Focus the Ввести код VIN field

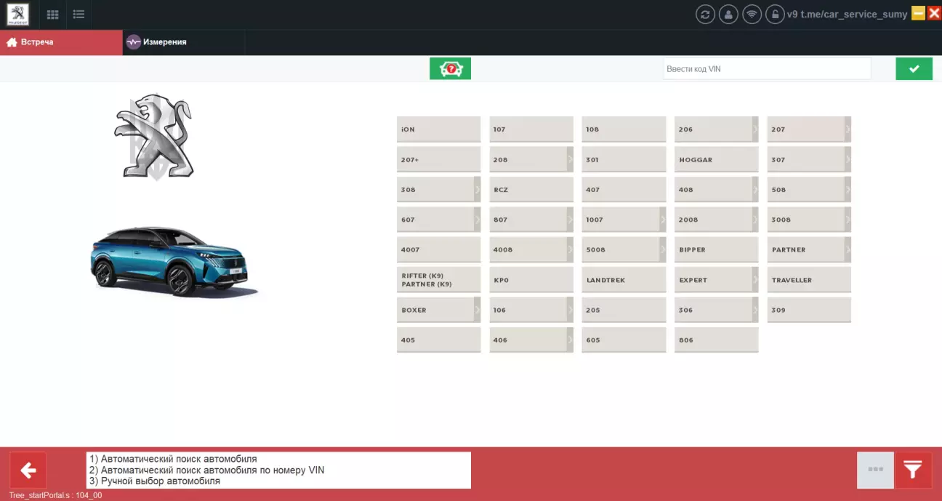pos(767,69)
